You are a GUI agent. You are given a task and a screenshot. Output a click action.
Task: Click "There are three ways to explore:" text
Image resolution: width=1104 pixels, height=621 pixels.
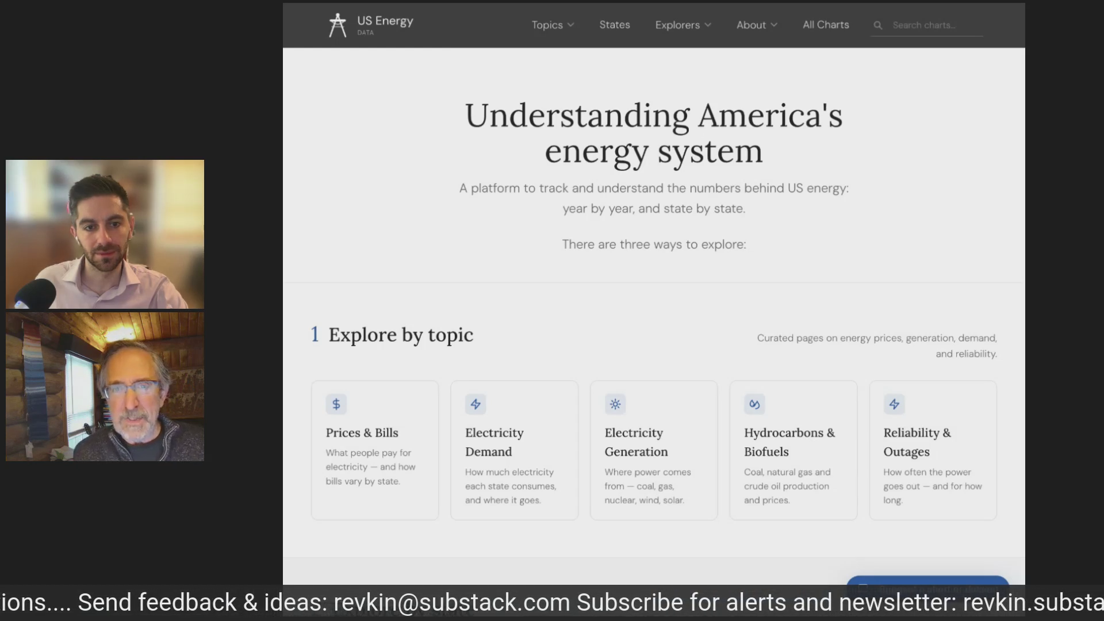654,244
